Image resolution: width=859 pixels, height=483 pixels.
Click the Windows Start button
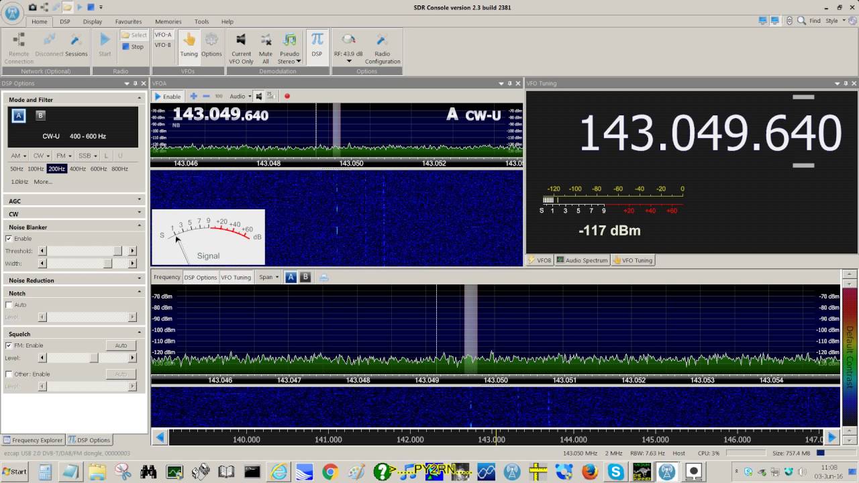tap(15, 472)
